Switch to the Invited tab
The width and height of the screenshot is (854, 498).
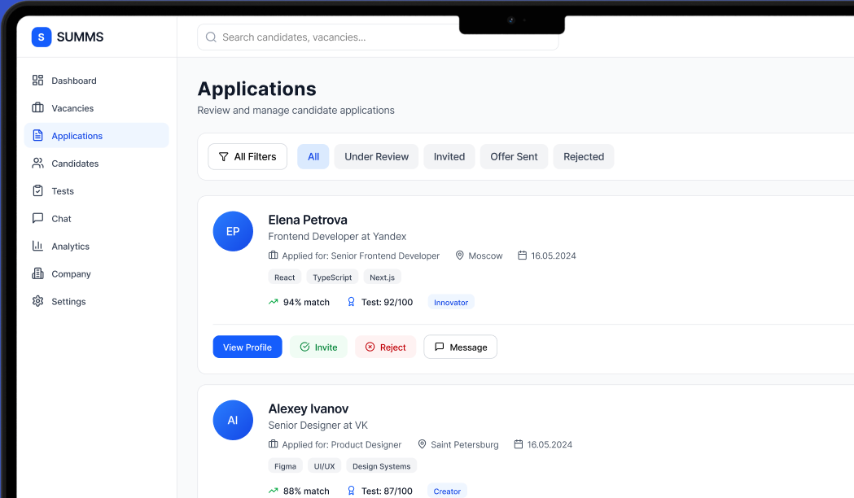pyautogui.click(x=449, y=157)
